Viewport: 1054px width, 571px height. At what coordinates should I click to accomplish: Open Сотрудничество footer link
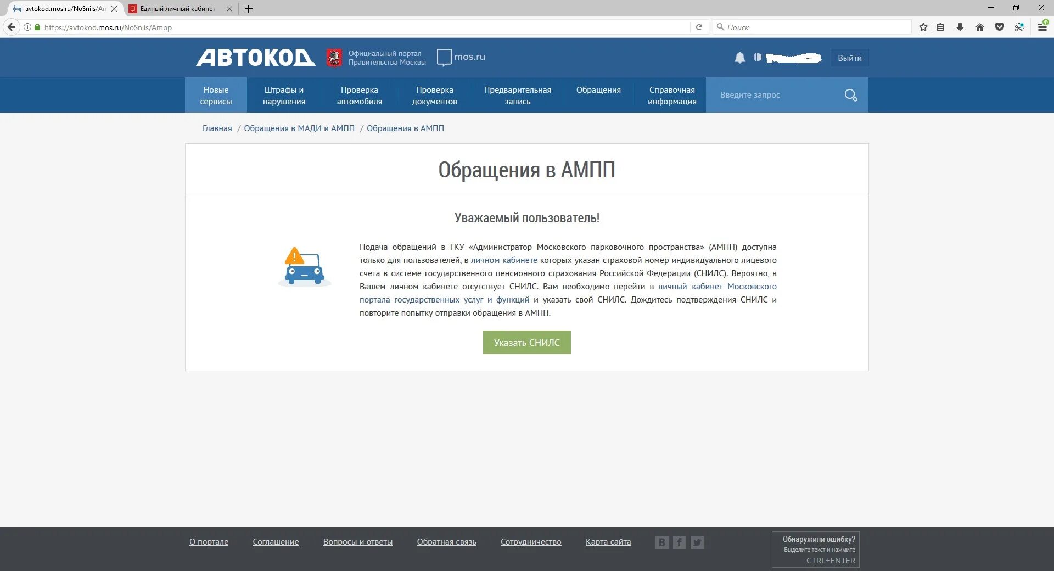pyautogui.click(x=531, y=542)
